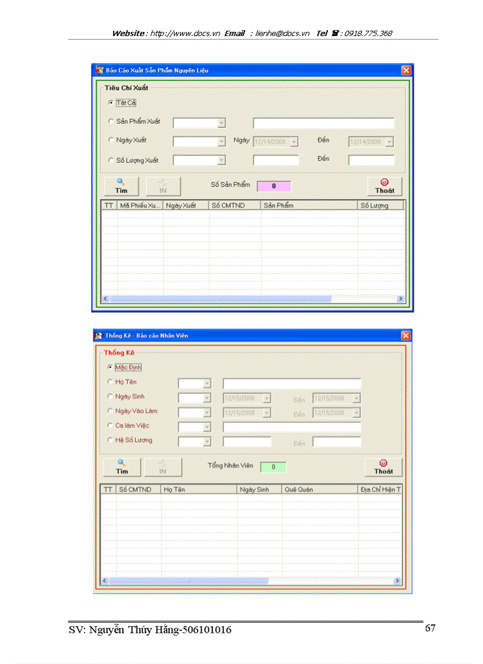483x664 pixels.
Task: Select the Tất Cả radio option
Action: point(111,103)
